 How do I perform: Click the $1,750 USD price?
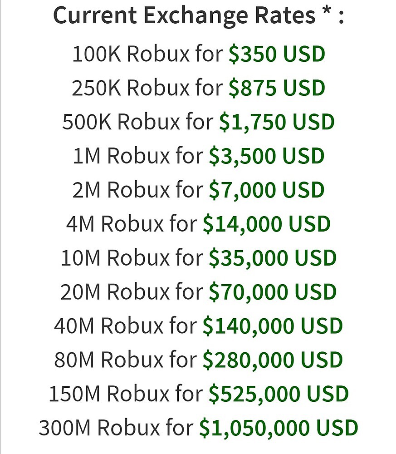pos(277,122)
